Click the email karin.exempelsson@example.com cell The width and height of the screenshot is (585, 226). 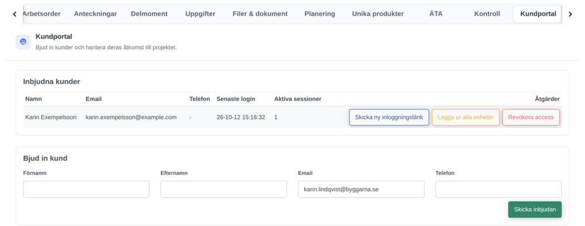131,117
